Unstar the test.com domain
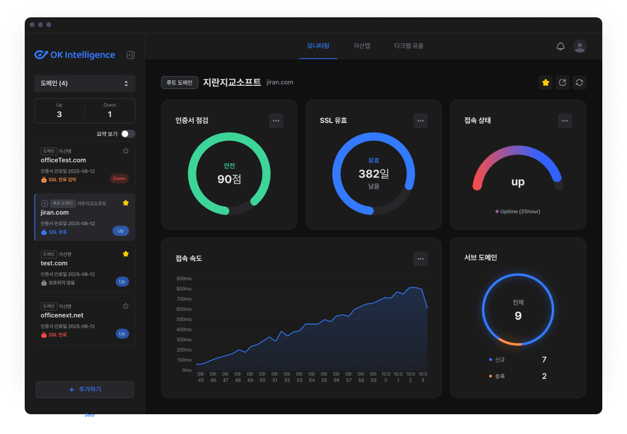This screenshot has width=627, height=434. click(125, 254)
